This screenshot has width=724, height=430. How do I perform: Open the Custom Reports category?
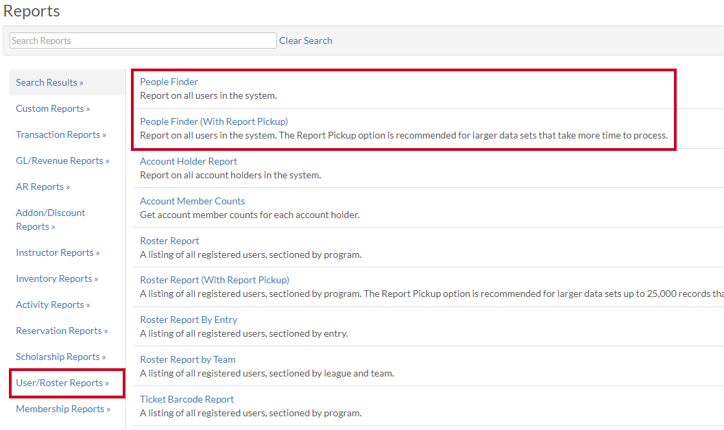click(x=53, y=108)
